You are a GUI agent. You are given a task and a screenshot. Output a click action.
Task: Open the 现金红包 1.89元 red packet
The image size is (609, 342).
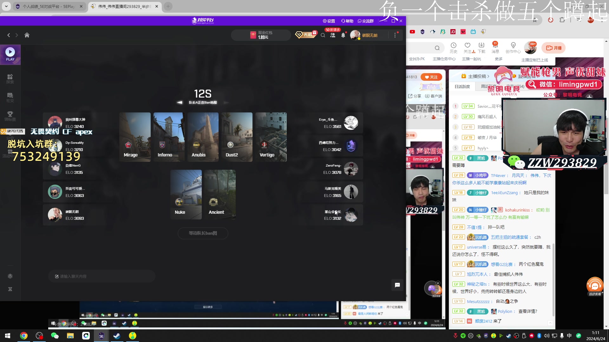click(x=261, y=35)
